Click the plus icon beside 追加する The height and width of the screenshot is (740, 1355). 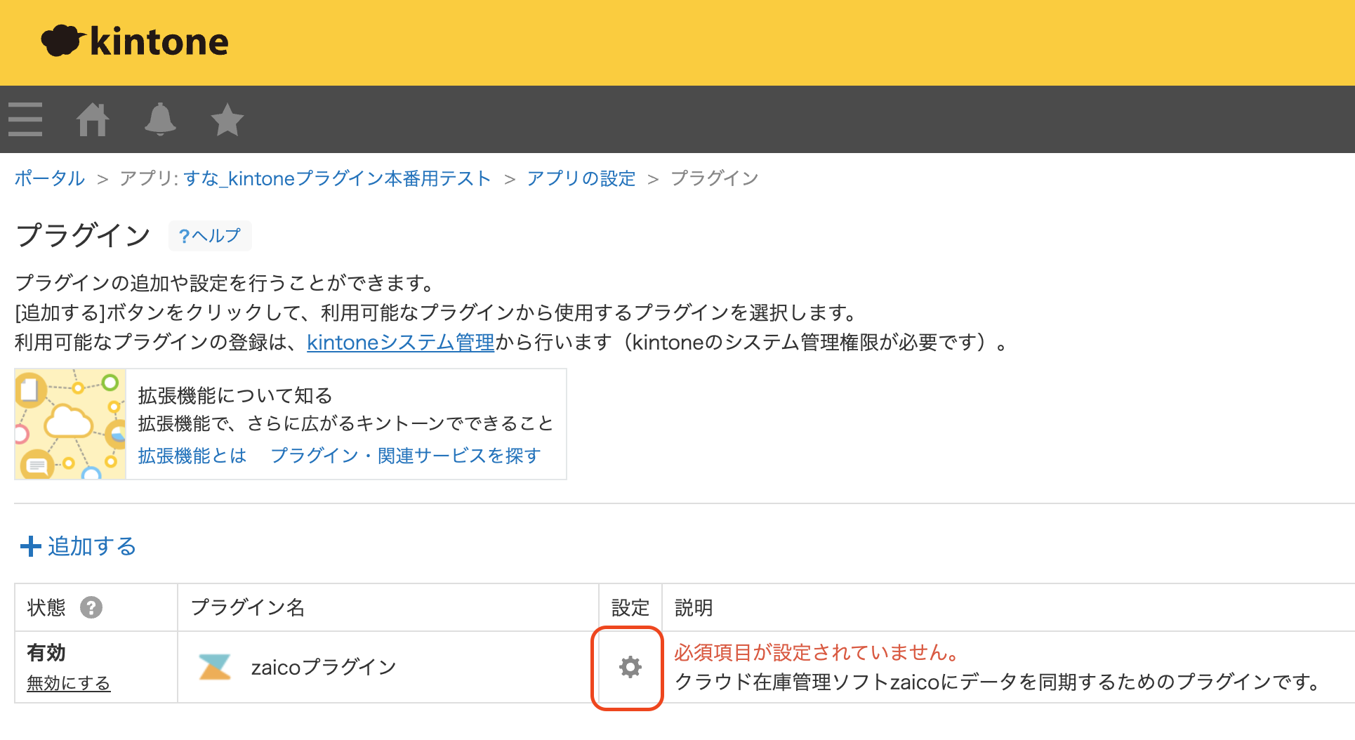[31, 546]
